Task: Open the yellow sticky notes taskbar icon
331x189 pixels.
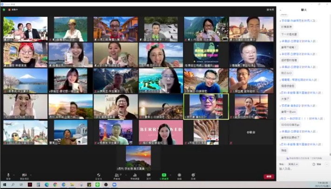Action: (89, 184)
